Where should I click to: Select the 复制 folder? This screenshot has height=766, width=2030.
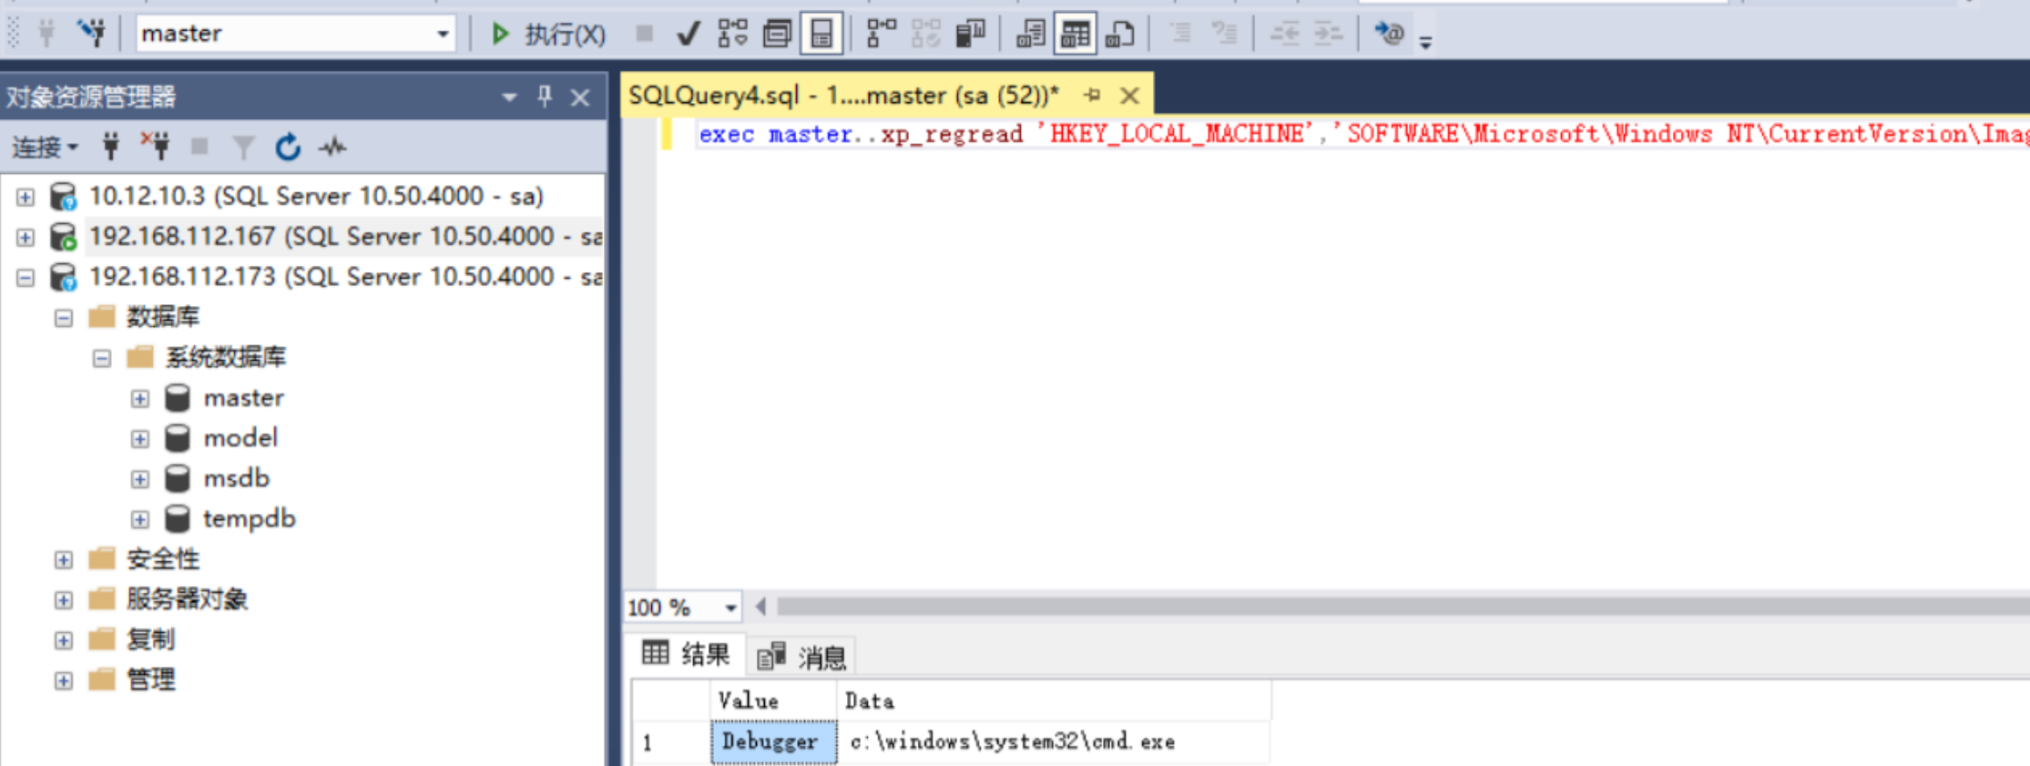pos(150,639)
